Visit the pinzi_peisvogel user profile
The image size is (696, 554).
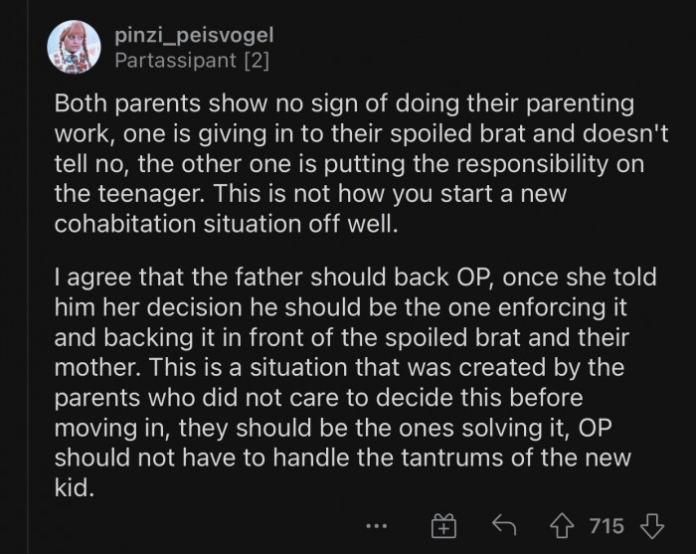coord(193,36)
